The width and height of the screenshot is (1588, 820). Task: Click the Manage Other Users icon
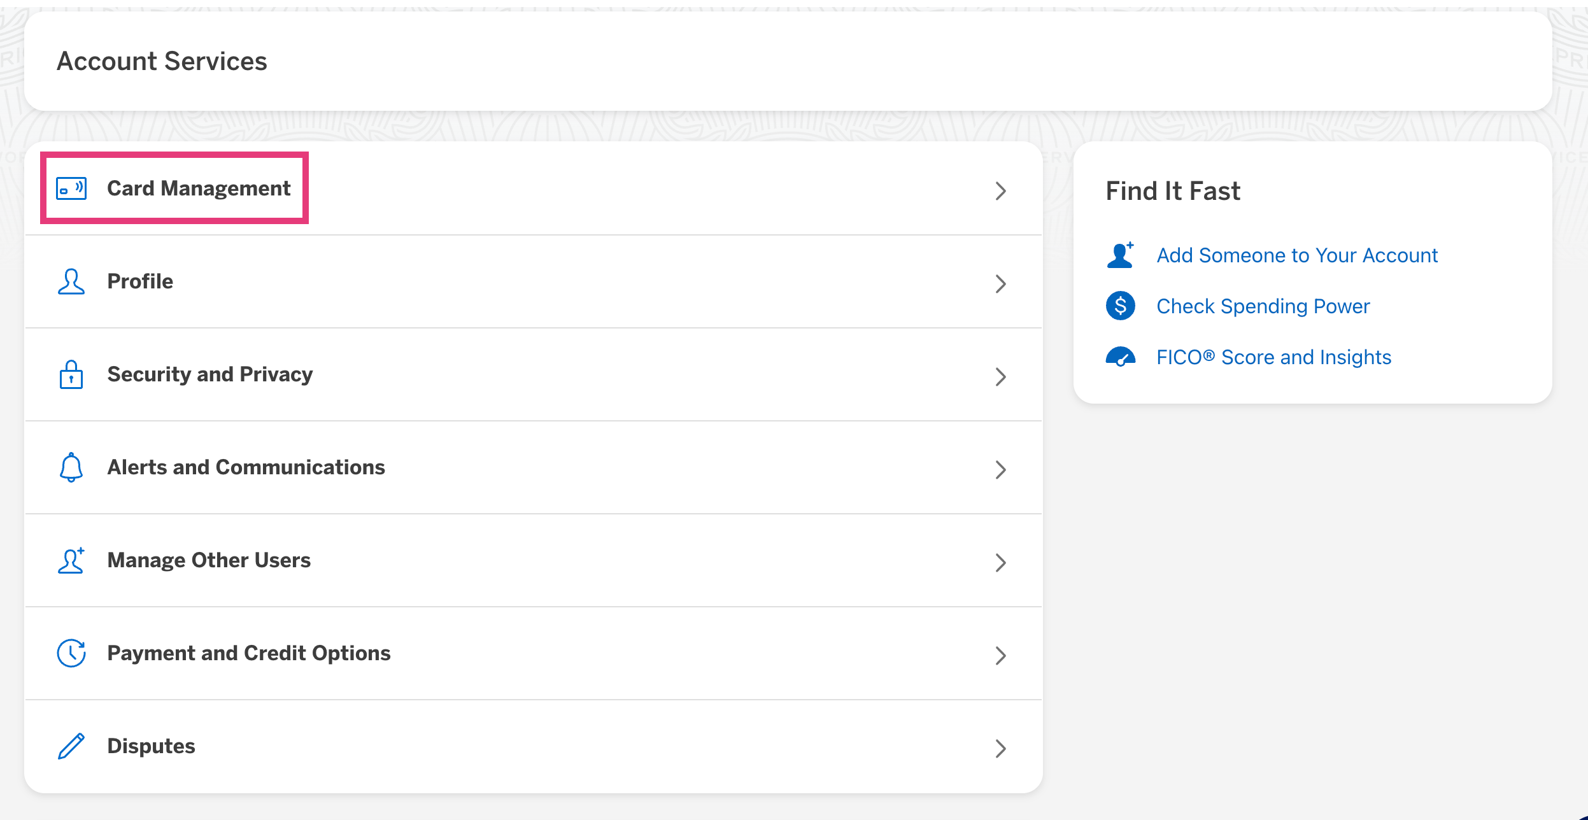71,560
